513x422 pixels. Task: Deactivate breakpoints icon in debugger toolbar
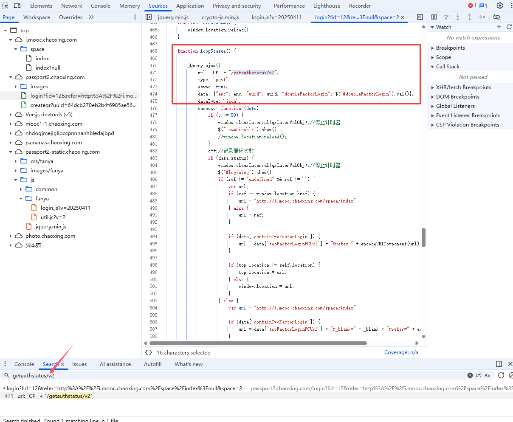(x=496, y=17)
